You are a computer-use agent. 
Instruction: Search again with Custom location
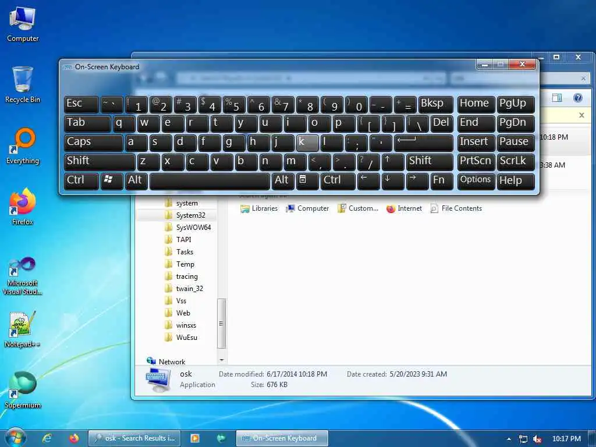tap(358, 208)
